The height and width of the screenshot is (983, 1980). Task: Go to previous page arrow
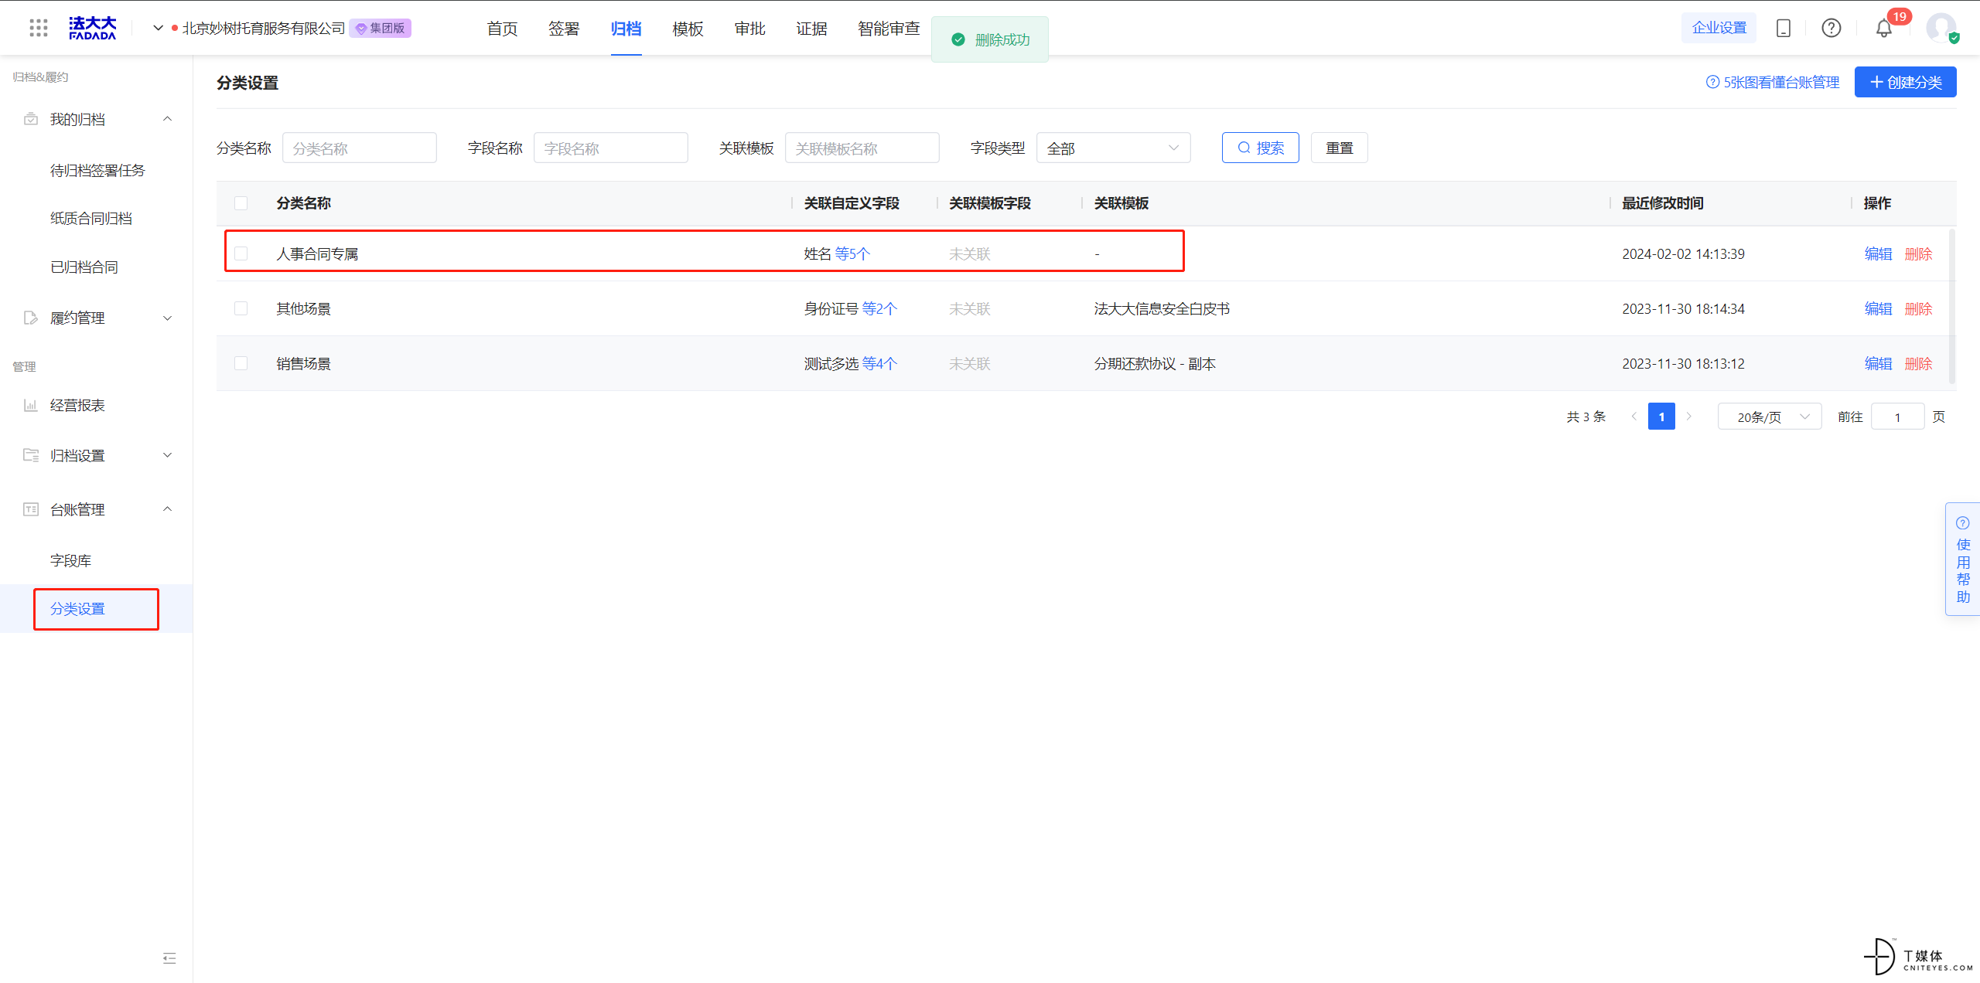(1634, 417)
